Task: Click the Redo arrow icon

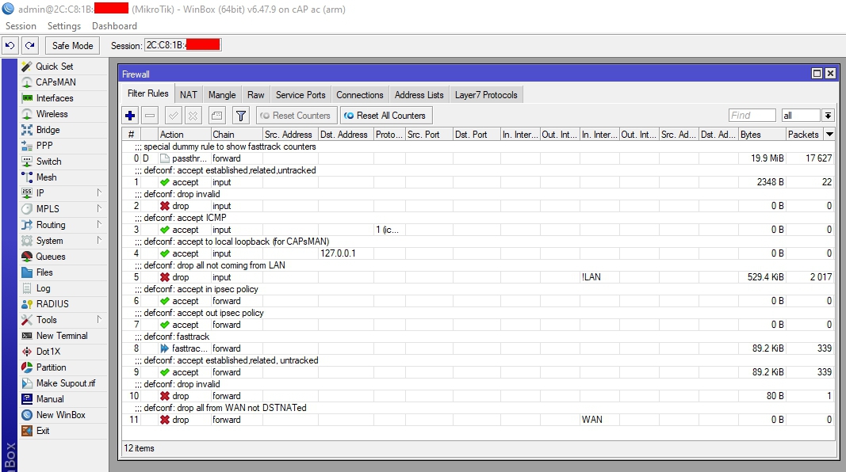Action: [x=30, y=46]
